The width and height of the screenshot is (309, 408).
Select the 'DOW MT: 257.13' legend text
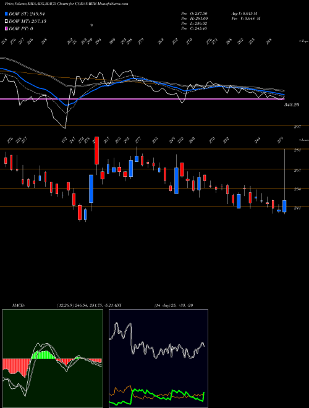point(27,22)
